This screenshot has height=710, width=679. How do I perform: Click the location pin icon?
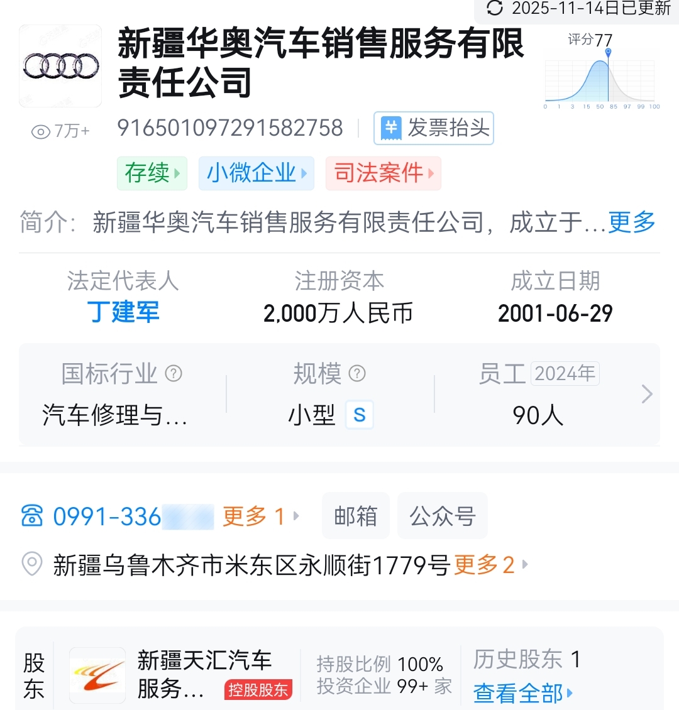click(32, 565)
